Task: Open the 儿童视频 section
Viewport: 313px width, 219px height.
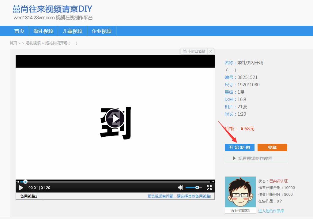Action: pyautogui.click(x=72, y=31)
